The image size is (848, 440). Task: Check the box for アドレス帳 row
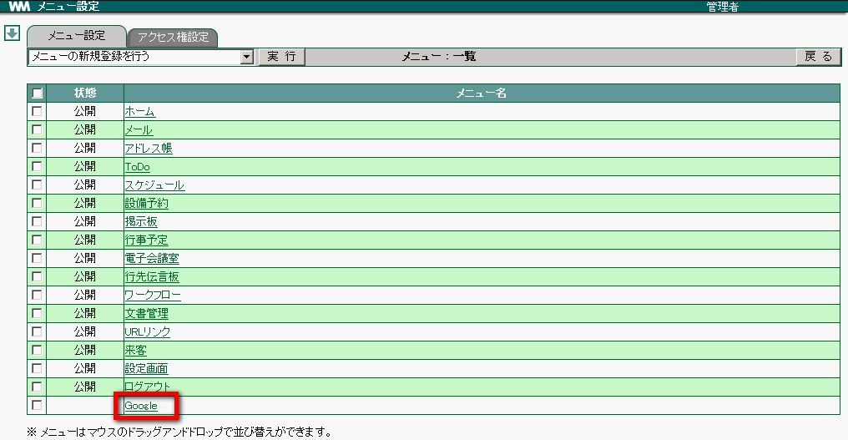click(x=37, y=148)
